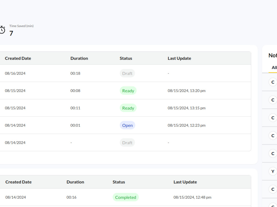
Task: Click the Completed status badge
Action: click(125, 197)
